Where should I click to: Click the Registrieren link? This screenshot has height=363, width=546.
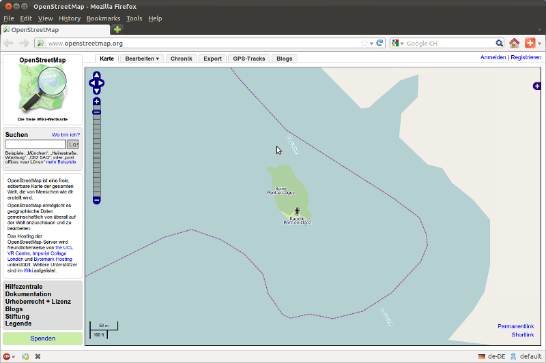pyautogui.click(x=526, y=57)
